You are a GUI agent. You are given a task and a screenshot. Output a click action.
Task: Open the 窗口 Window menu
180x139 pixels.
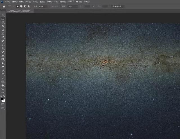point(79,1)
